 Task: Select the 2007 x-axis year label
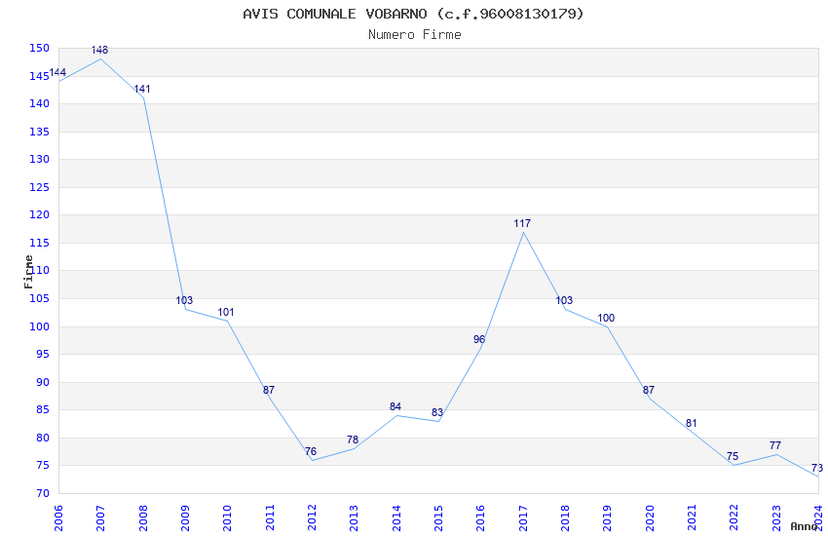100,518
